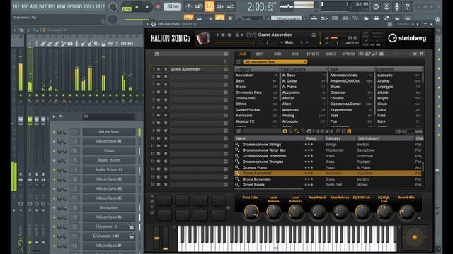The image size is (453, 254).
Task: Toggle mute LED of Omnisphere channel
Action: coord(54,207)
